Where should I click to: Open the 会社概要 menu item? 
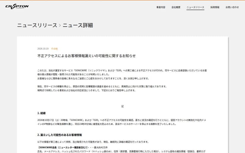point(176,7)
